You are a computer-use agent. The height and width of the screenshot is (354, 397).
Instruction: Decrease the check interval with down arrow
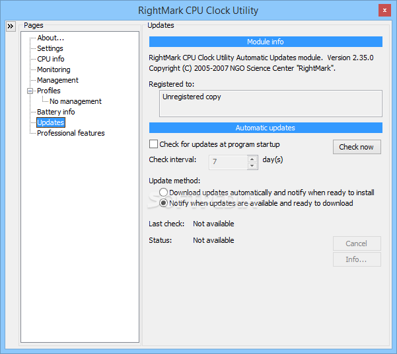252,165
